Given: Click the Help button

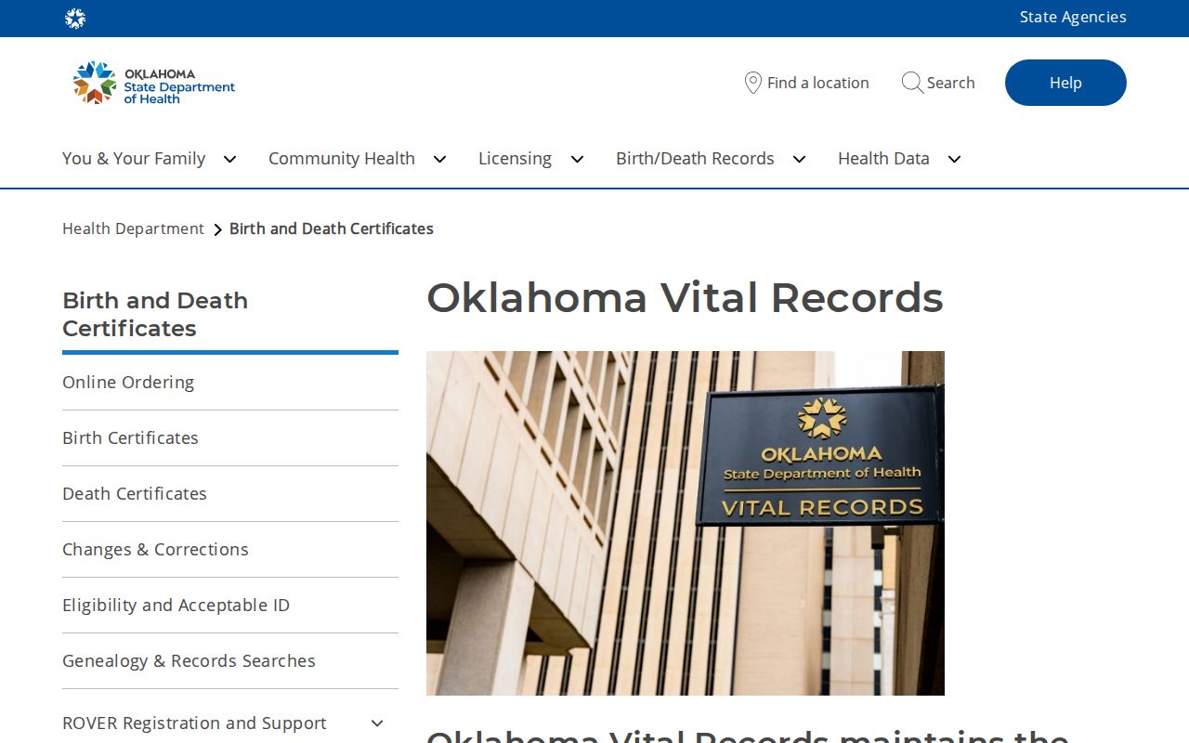Looking at the screenshot, I should [x=1065, y=83].
